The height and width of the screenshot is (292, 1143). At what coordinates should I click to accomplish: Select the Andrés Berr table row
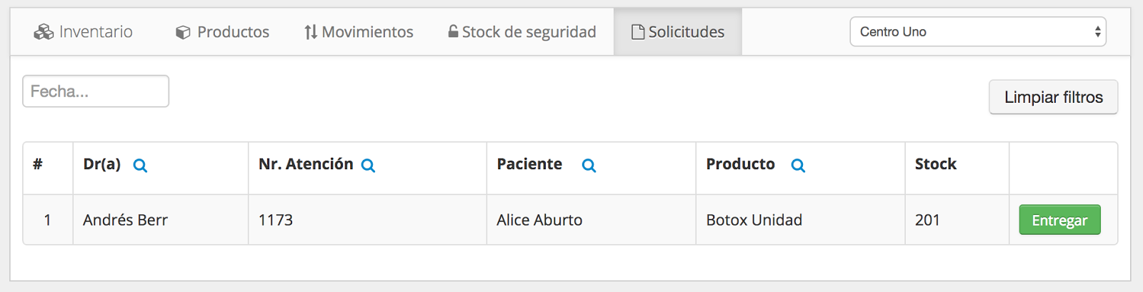(x=570, y=220)
